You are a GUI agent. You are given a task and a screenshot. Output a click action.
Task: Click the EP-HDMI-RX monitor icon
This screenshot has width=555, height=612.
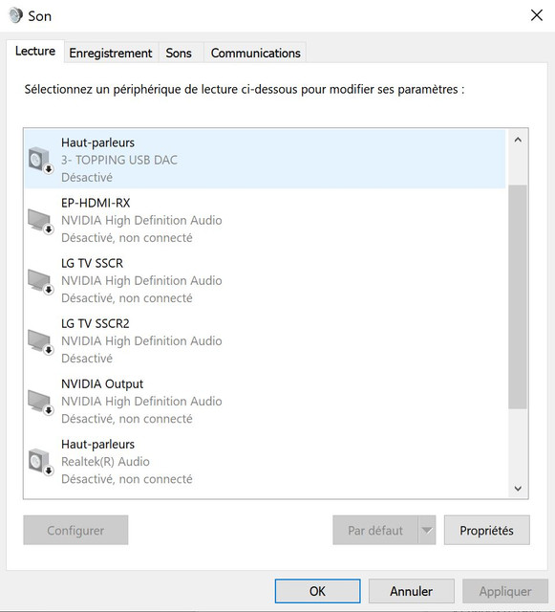(x=40, y=221)
